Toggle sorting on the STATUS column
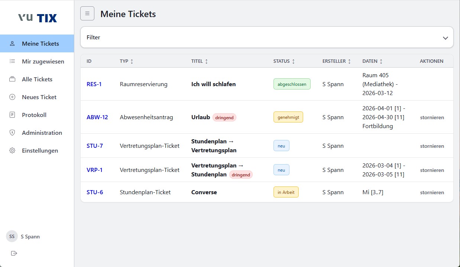The image size is (460, 267). (293, 61)
